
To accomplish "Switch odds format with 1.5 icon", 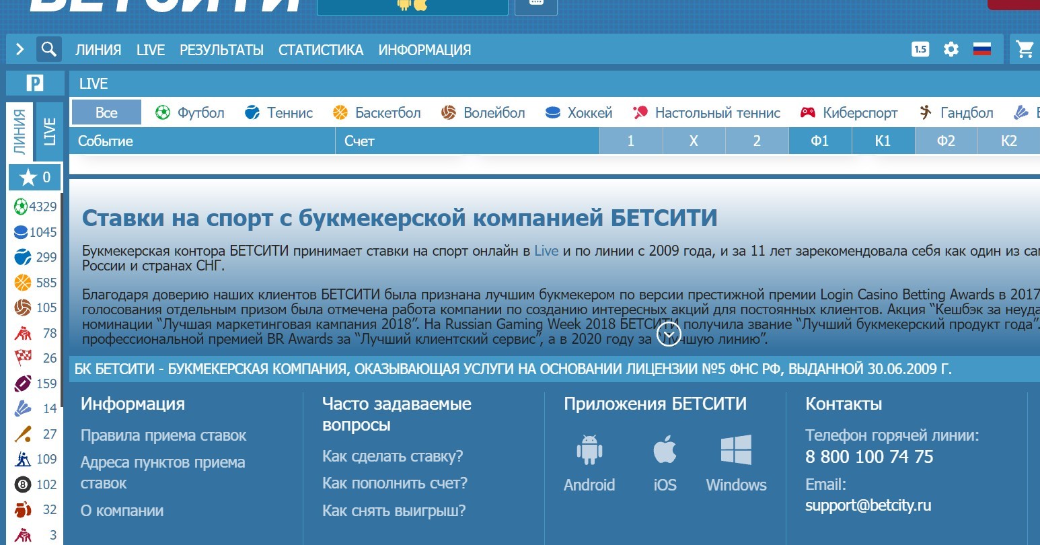I will tap(920, 49).
